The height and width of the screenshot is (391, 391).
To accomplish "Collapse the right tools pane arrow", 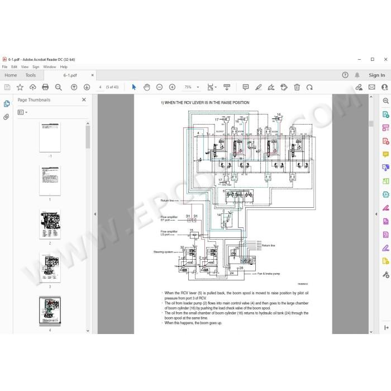I will pos(376,214).
